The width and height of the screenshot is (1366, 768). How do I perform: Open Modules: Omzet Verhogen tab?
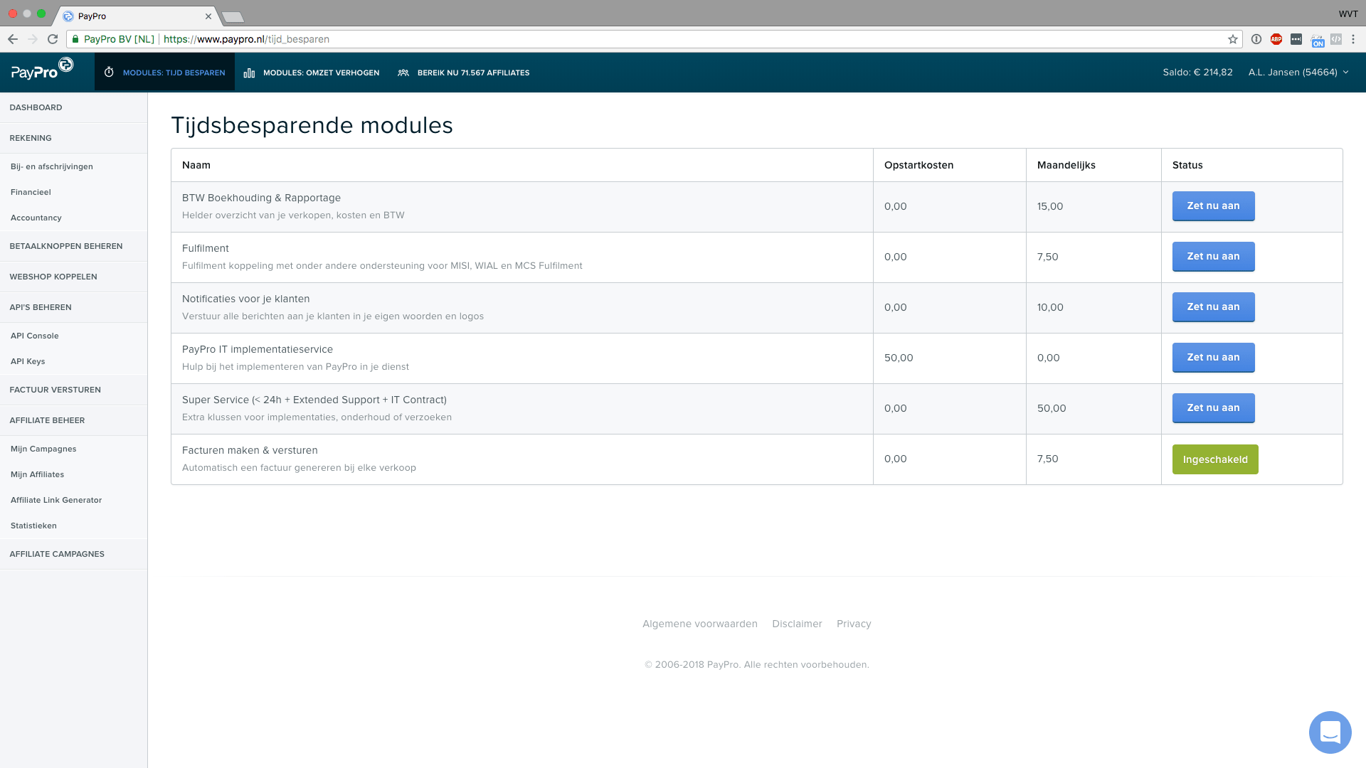point(312,73)
